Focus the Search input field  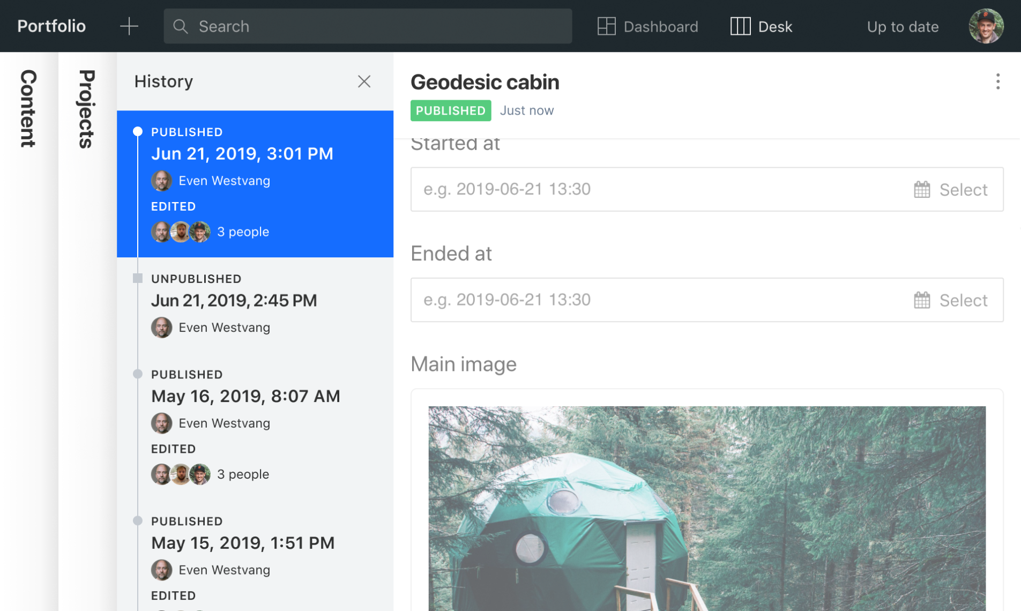368,26
